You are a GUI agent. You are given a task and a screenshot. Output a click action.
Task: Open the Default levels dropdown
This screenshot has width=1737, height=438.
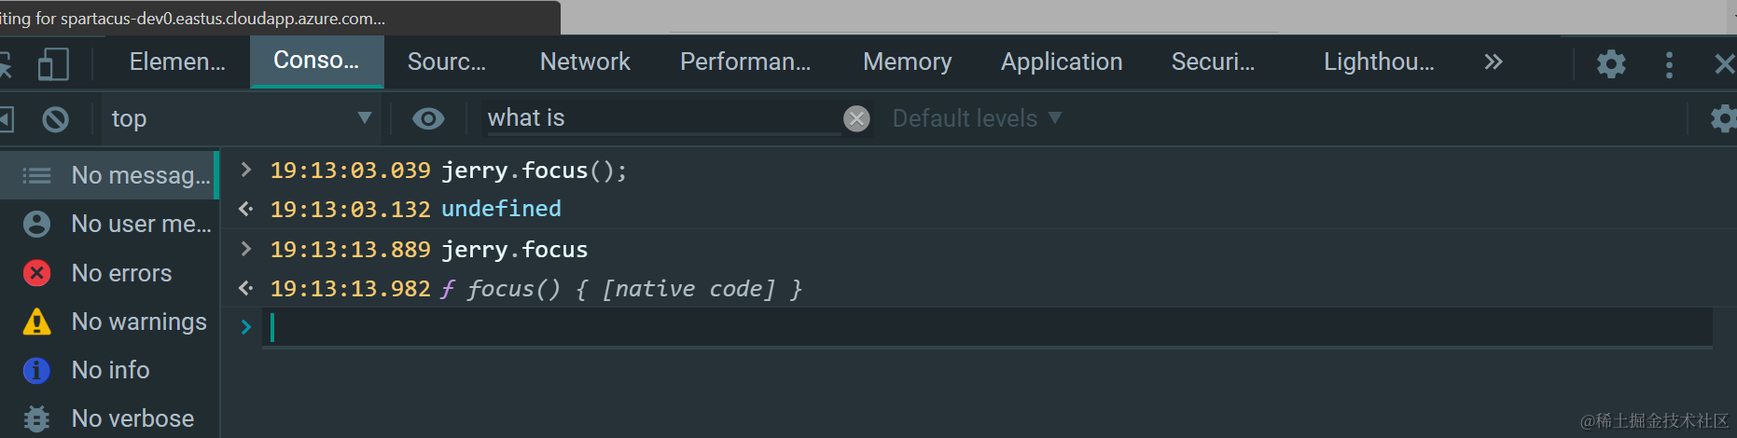point(977,118)
